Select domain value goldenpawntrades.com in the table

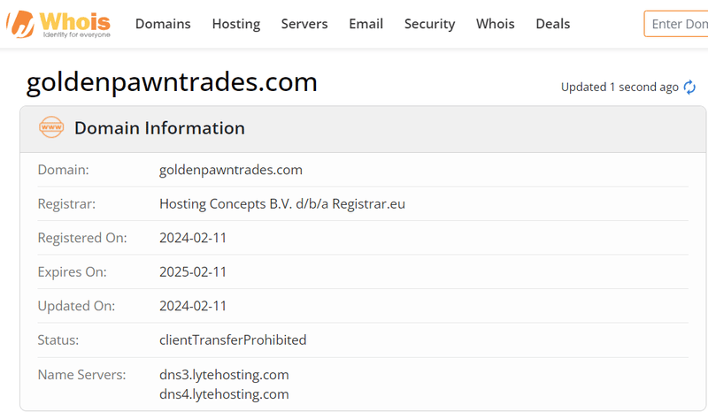[x=231, y=170]
